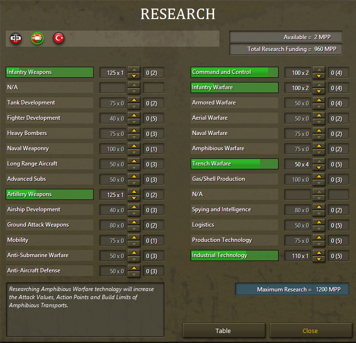Increase Armored Warfare research
356x343 pixels.
click(319, 100)
